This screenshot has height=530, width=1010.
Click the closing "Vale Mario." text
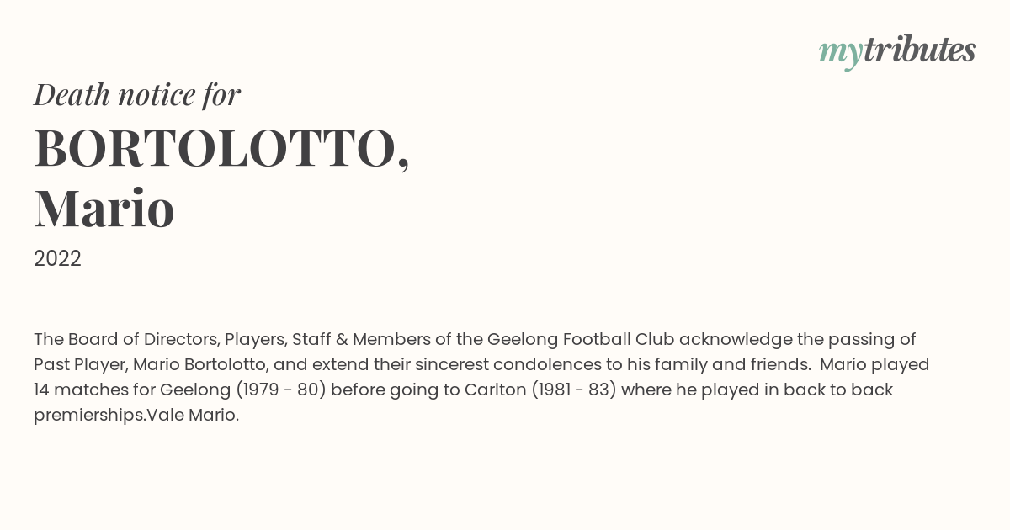tap(193, 415)
